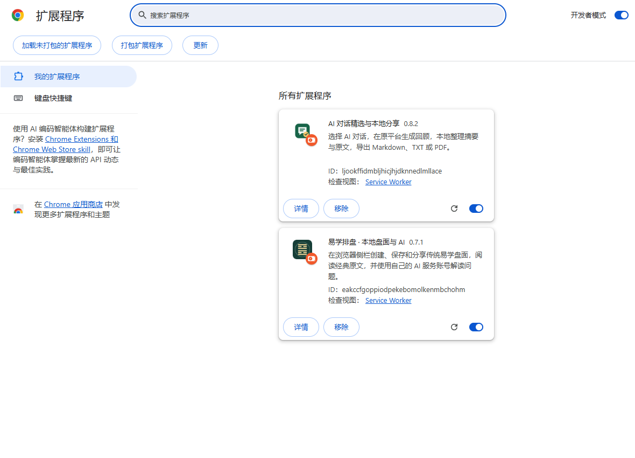Click the title AI 对话精选与本地分享

click(x=364, y=123)
